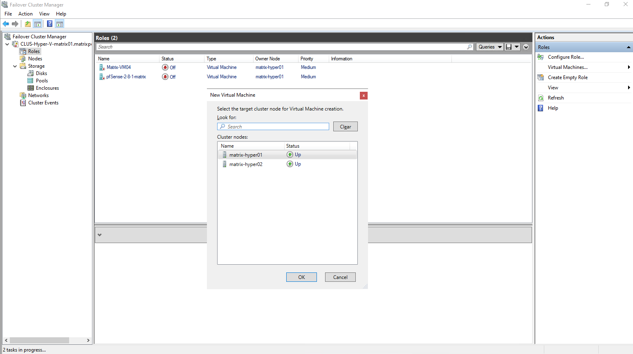This screenshot has height=354, width=633.
Task: Open the Queries dropdown
Action: tap(489, 47)
